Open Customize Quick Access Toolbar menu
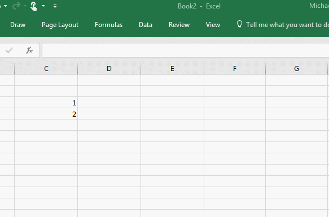This screenshot has width=329, height=217. (55, 6)
